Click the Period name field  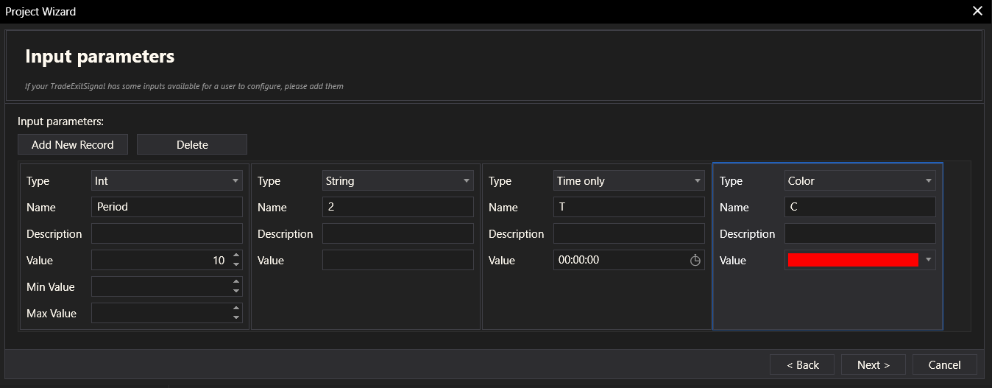click(x=167, y=207)
